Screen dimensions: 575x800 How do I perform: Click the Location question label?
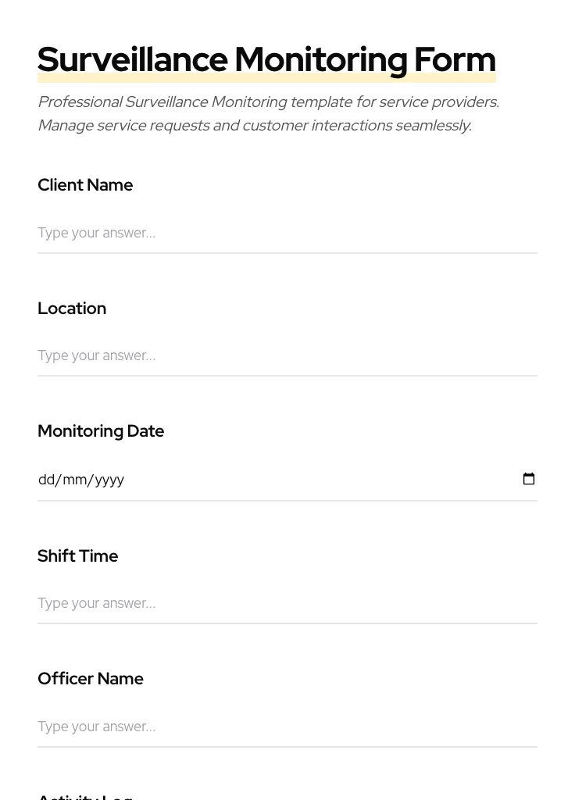(x=72, y=309)
